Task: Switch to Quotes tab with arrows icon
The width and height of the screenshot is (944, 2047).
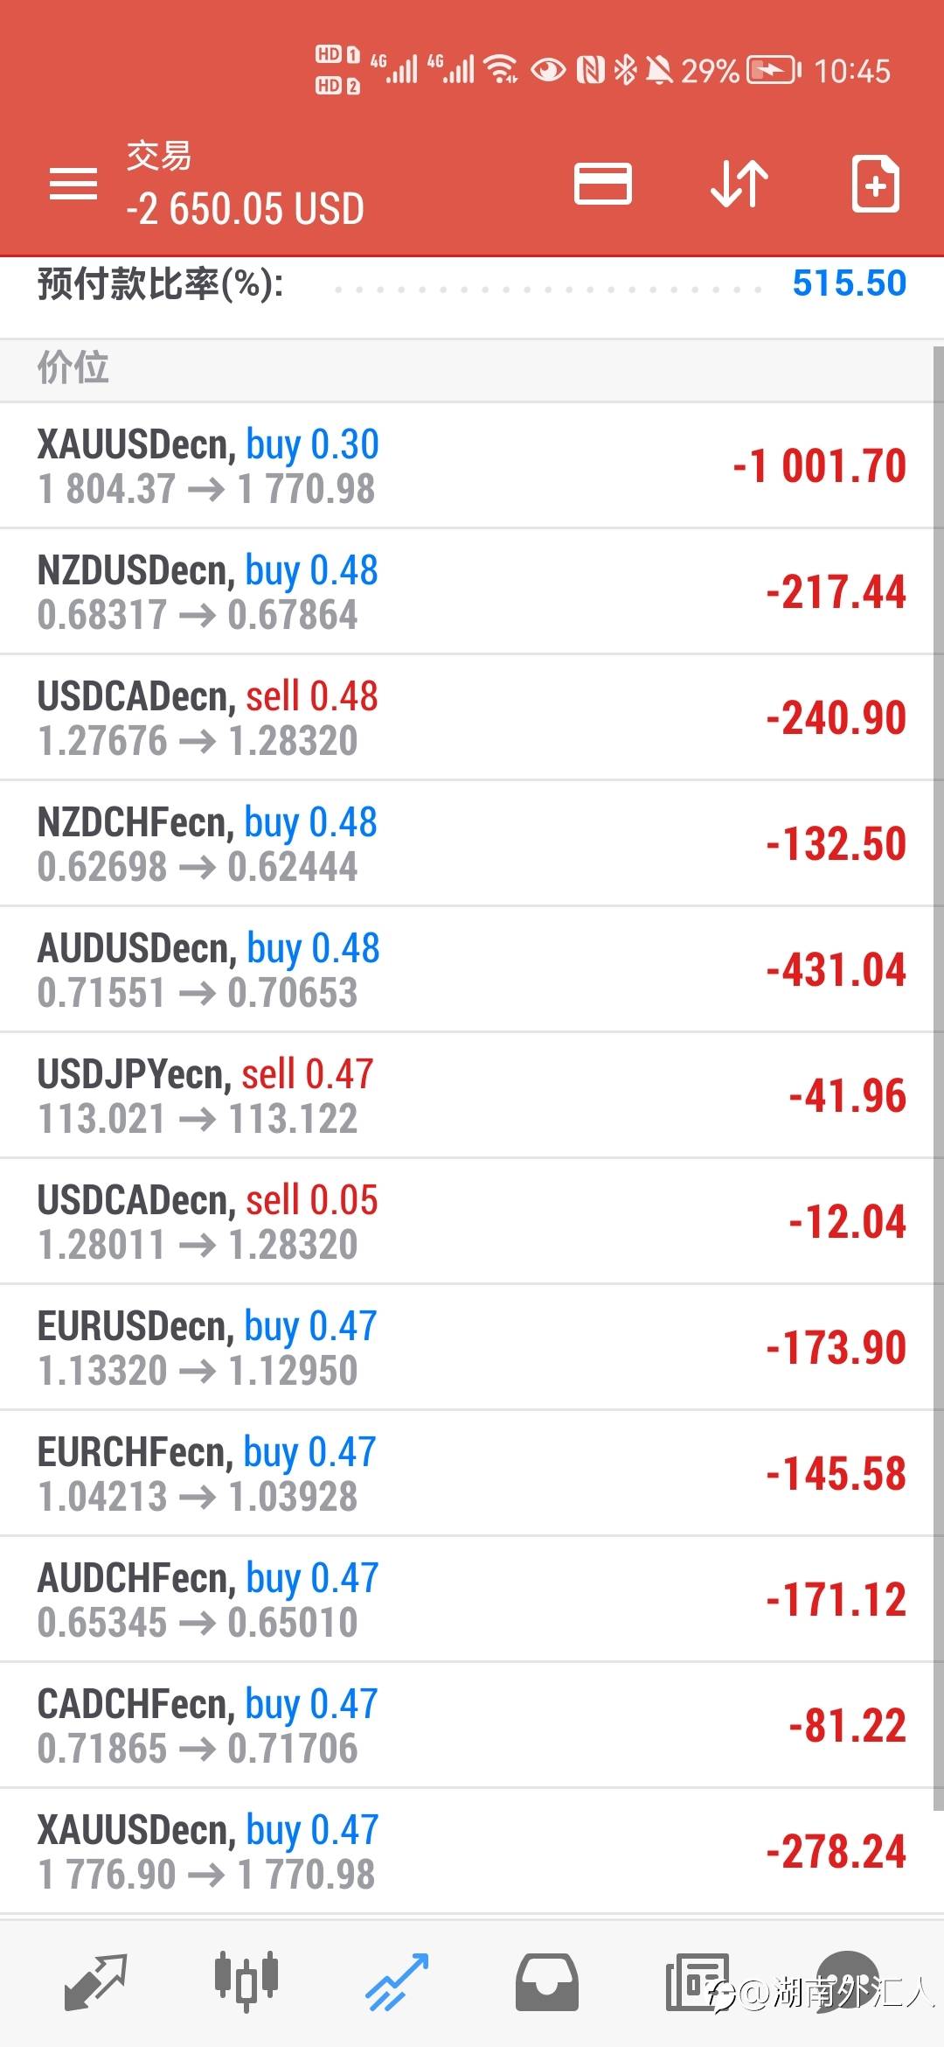Action: 95,1981
